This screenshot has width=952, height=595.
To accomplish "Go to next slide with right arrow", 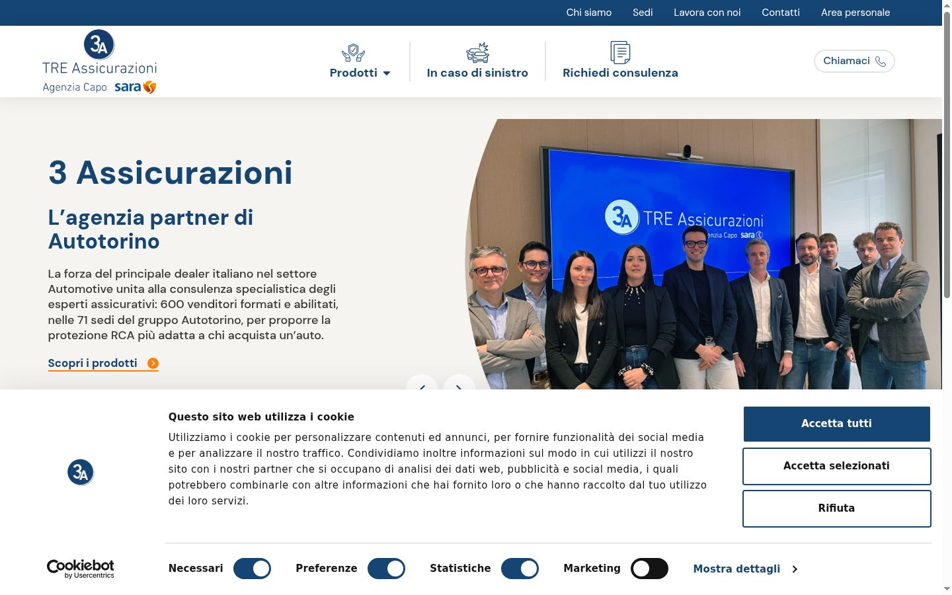I will 459,382.
